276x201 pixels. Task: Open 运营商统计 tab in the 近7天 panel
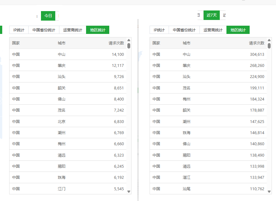click(x=213, y=30)
